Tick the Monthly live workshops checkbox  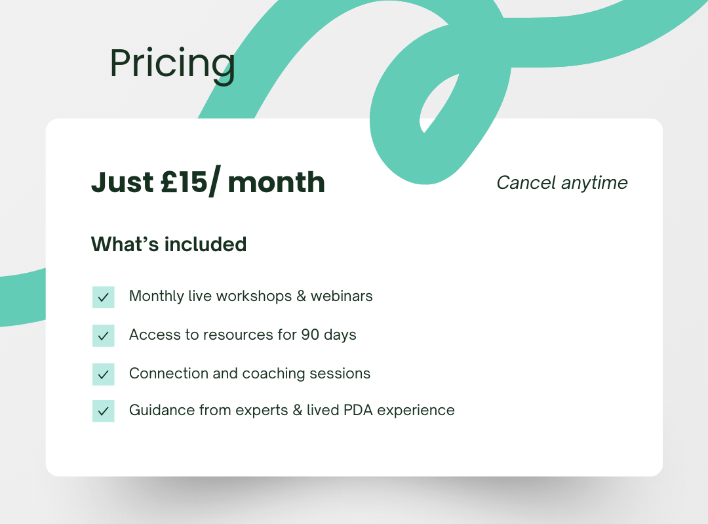click(103, 297)
